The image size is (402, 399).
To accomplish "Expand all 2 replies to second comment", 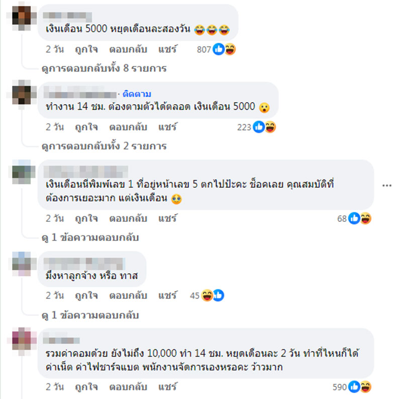I will pyautogui.click(x=104, y=146).
